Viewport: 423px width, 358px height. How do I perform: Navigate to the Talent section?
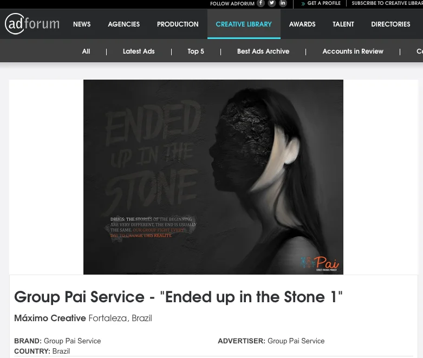click(343, 24)
